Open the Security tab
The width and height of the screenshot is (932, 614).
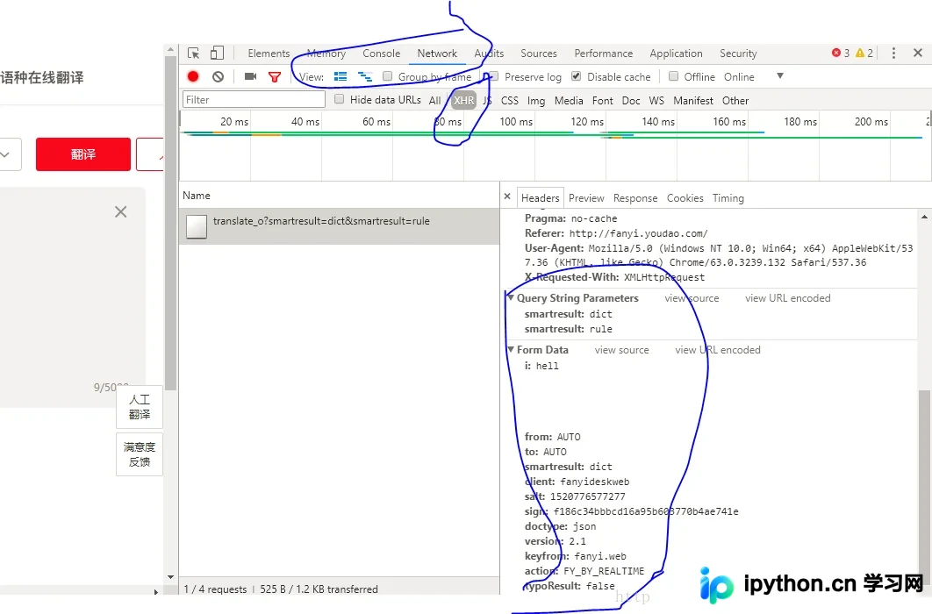click(x=738, y=54)
